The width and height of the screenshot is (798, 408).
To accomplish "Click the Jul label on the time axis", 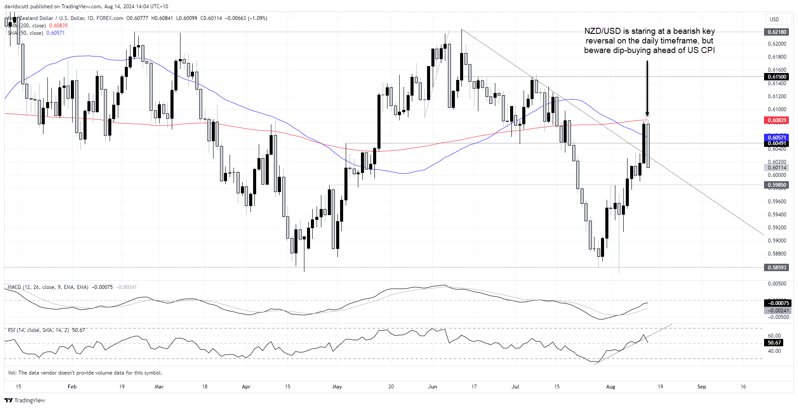I will (515, 387).
